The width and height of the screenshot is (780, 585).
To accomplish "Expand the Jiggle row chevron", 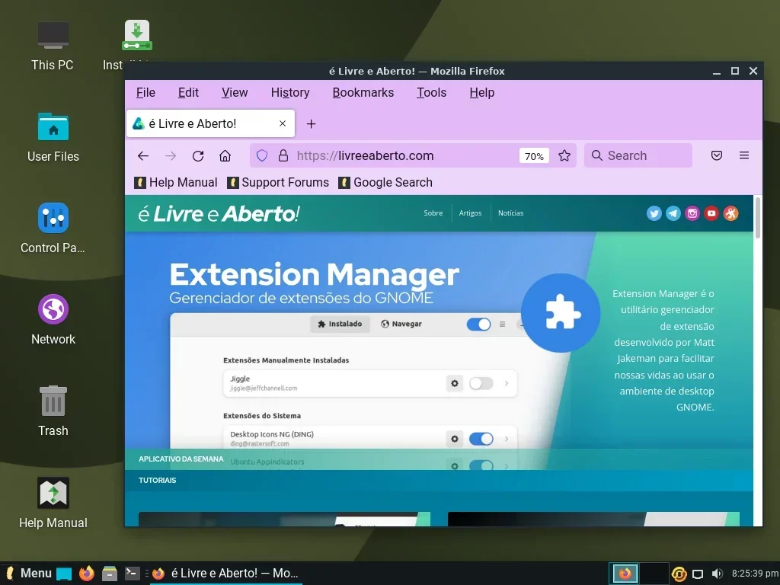I will coord(507,384).
